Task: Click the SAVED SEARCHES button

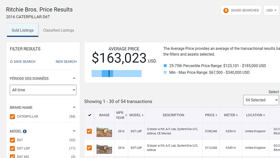Action: click(241, 10)
